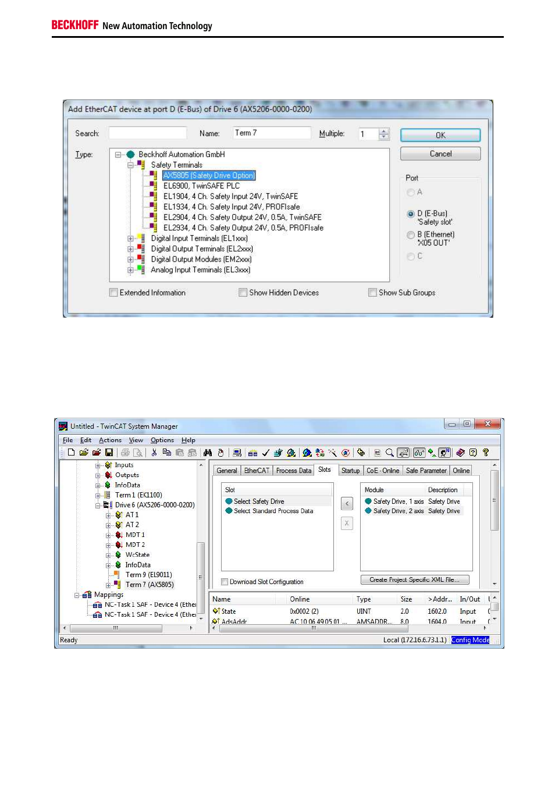Click the icon beside Safety Drive, 2 axis module
Image resolution: width=555 pixels, height=786 pixels.
[368, 511]
